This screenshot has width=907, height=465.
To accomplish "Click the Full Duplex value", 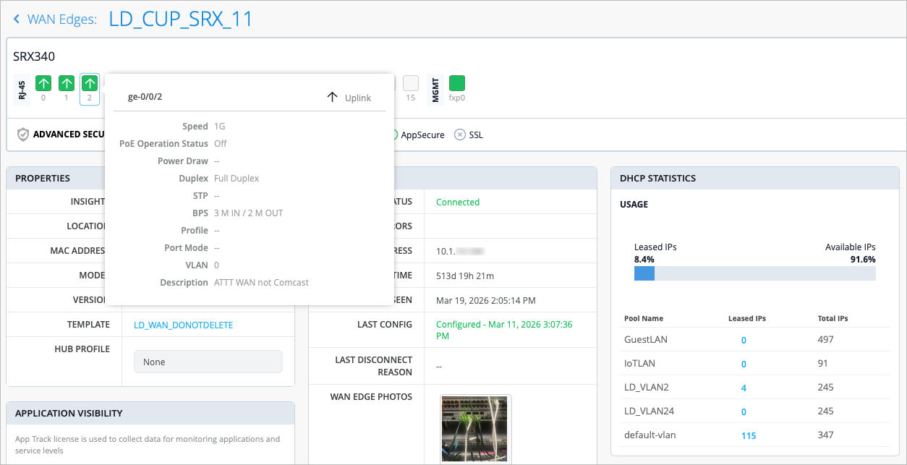I will (237, 179).
